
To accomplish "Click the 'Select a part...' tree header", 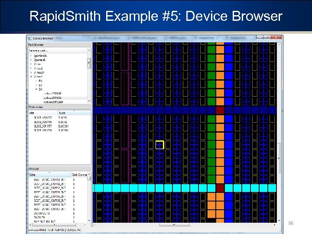I will tap(58, 51).
